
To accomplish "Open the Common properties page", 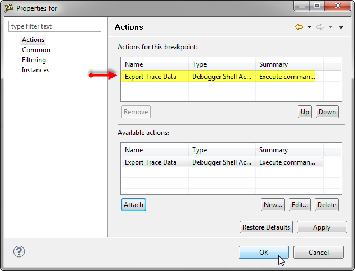I will [x=36, y=50].
